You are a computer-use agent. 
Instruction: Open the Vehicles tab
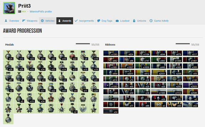[x=48, y=21]
